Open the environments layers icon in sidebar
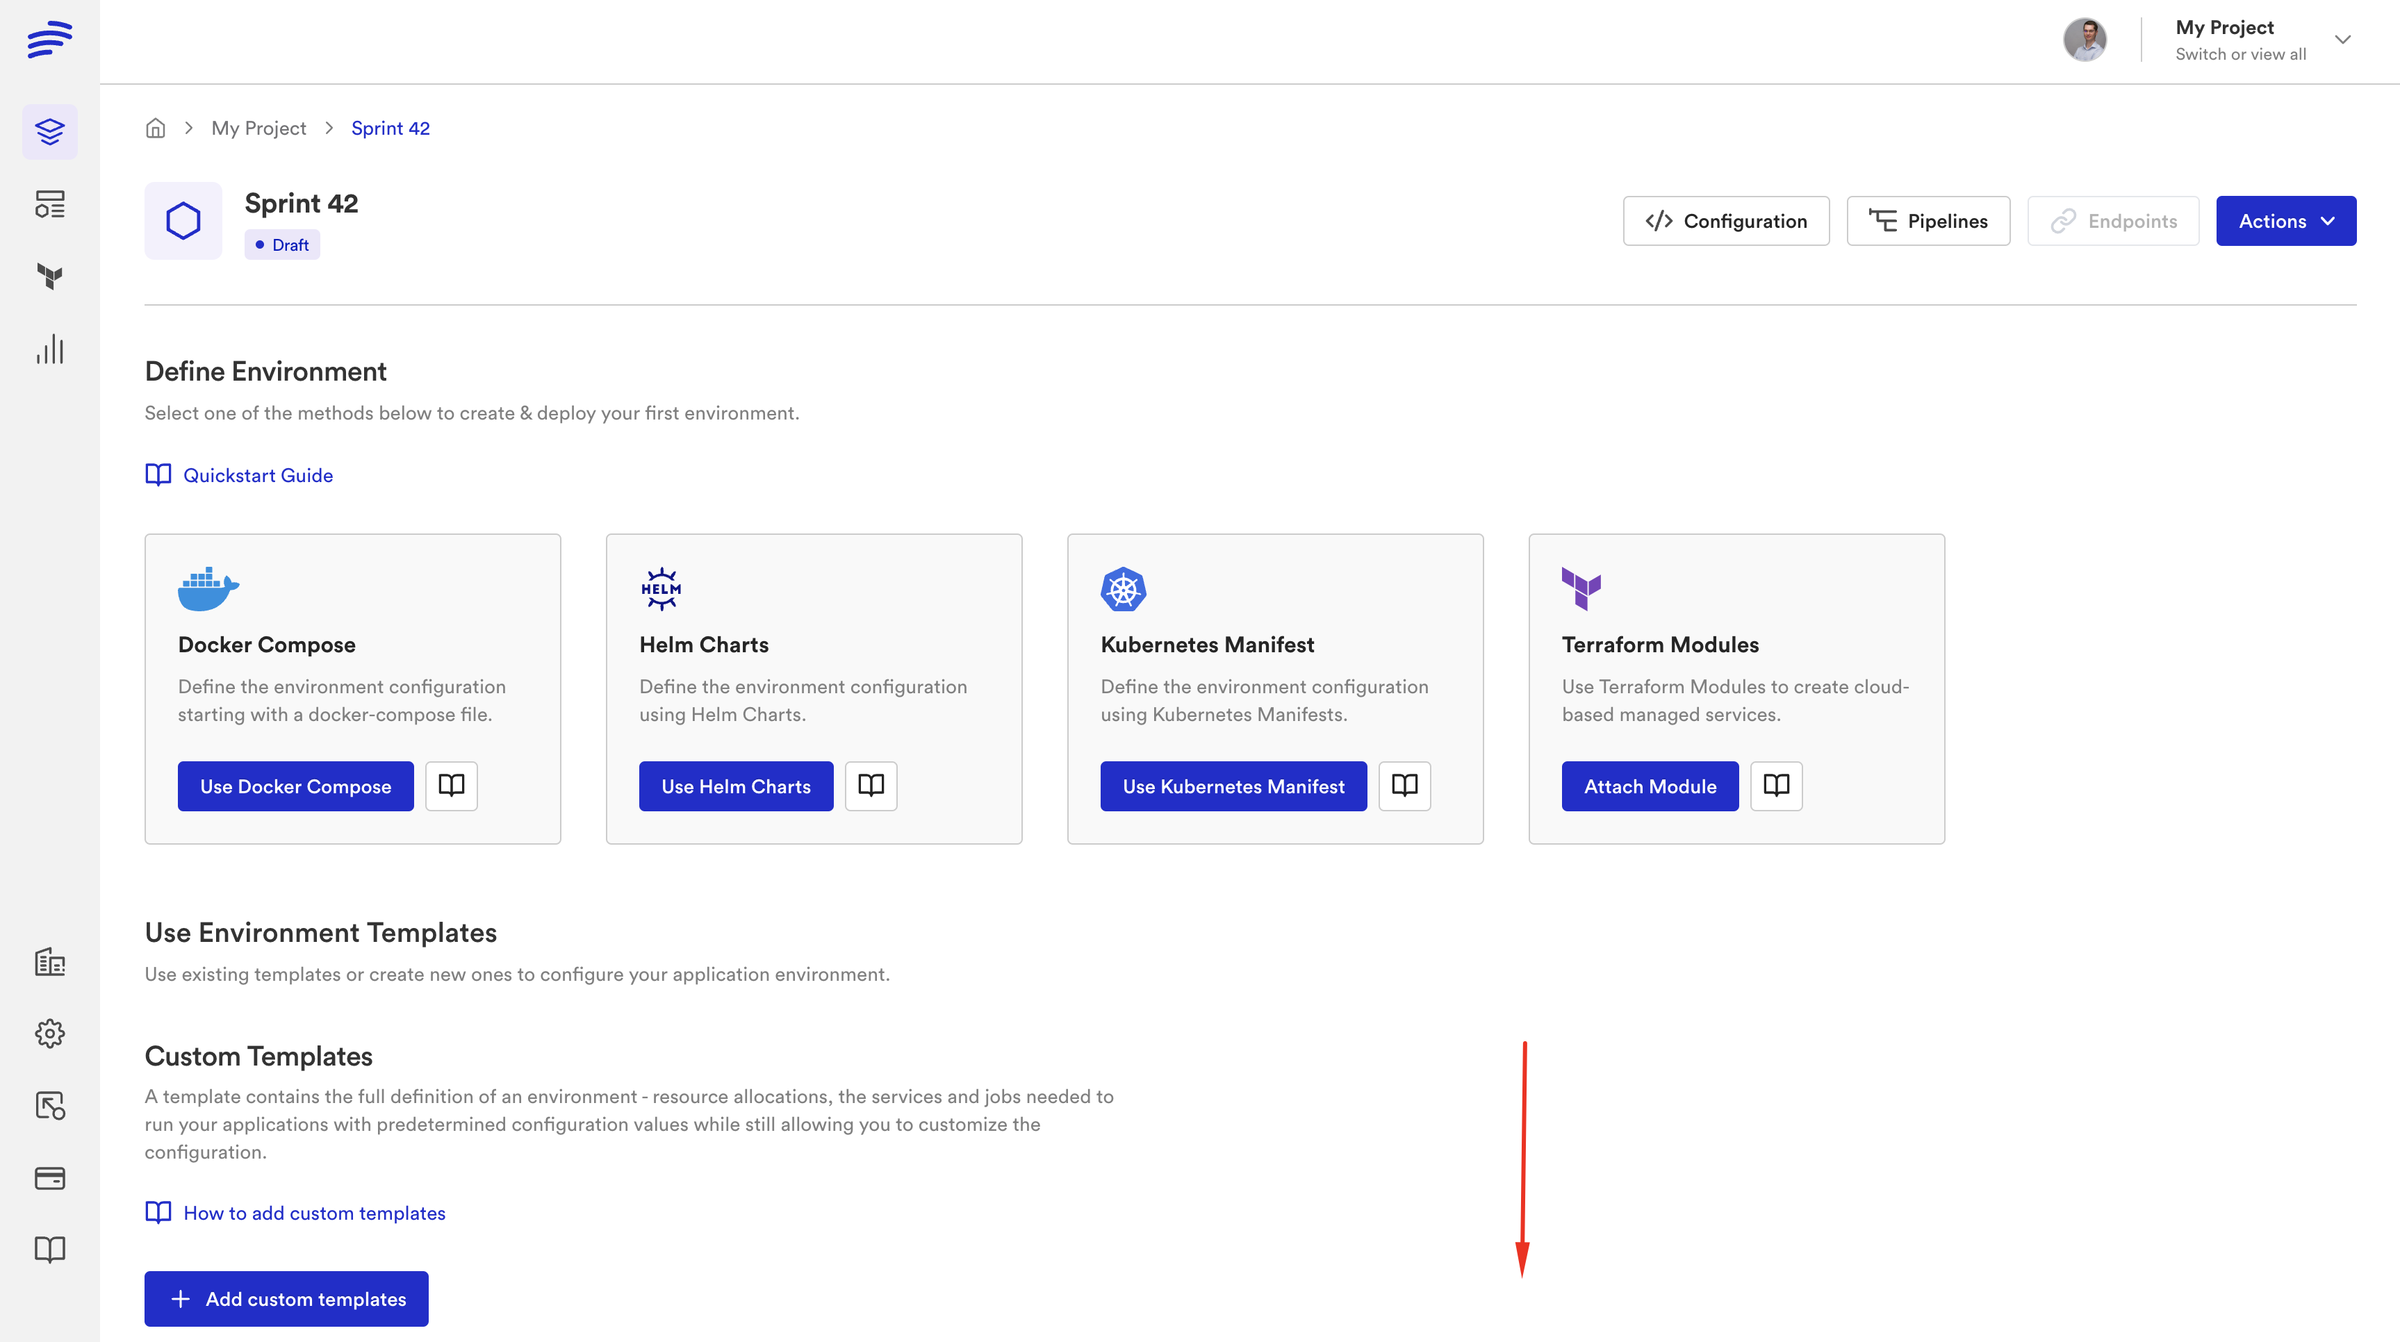Image resolution: width=2400 pixels, height=1342 pixels. (x=49, y=131)
